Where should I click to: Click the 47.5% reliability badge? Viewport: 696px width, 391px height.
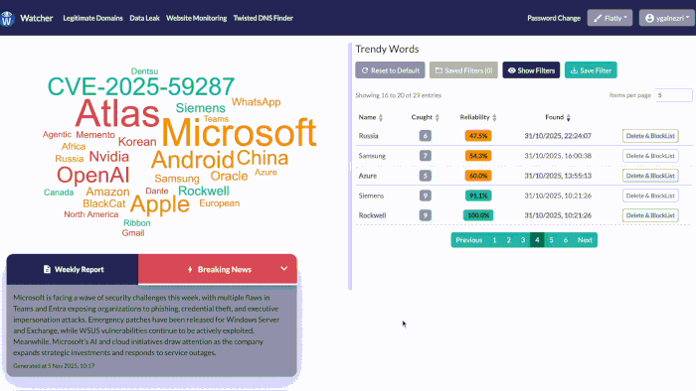pos(478,136)
